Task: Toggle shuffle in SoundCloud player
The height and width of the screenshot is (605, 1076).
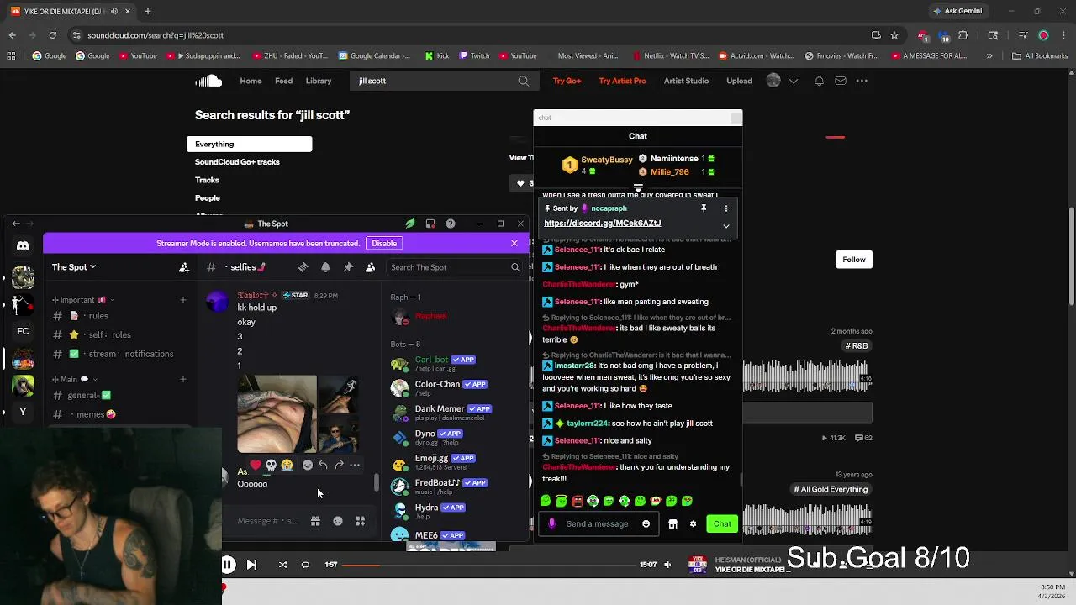Action: pyautogui.click(x=282, y=565)
